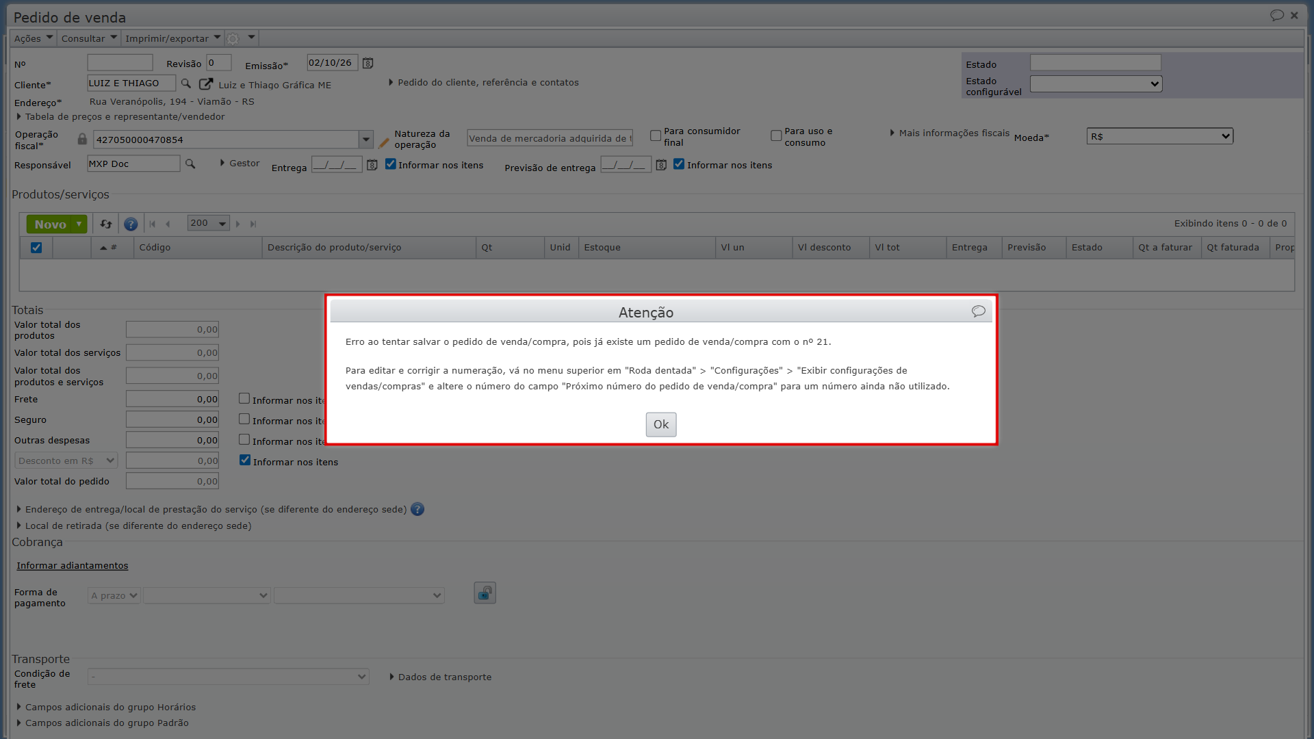Expand Mais informações fiscais section
The width and height of the screenshot is (1314, 739).
coord(950,133)
